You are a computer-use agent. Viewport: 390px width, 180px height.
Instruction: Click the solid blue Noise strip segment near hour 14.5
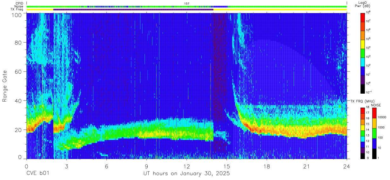click(x=220, y=6)
